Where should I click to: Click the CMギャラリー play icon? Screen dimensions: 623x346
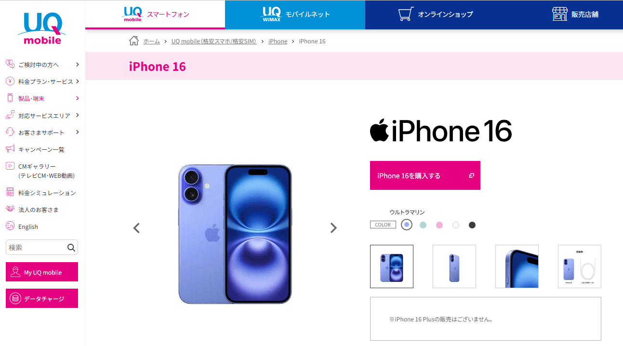click(10, 166)
